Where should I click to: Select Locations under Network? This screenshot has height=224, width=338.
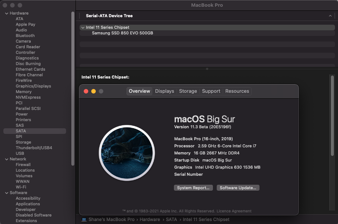coord(25,171)
